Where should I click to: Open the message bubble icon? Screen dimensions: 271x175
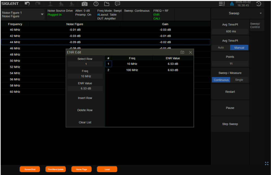[117, 4]
